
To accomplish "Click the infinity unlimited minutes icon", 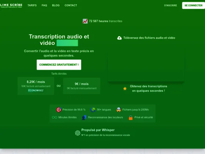I will [x=55, y=117].
